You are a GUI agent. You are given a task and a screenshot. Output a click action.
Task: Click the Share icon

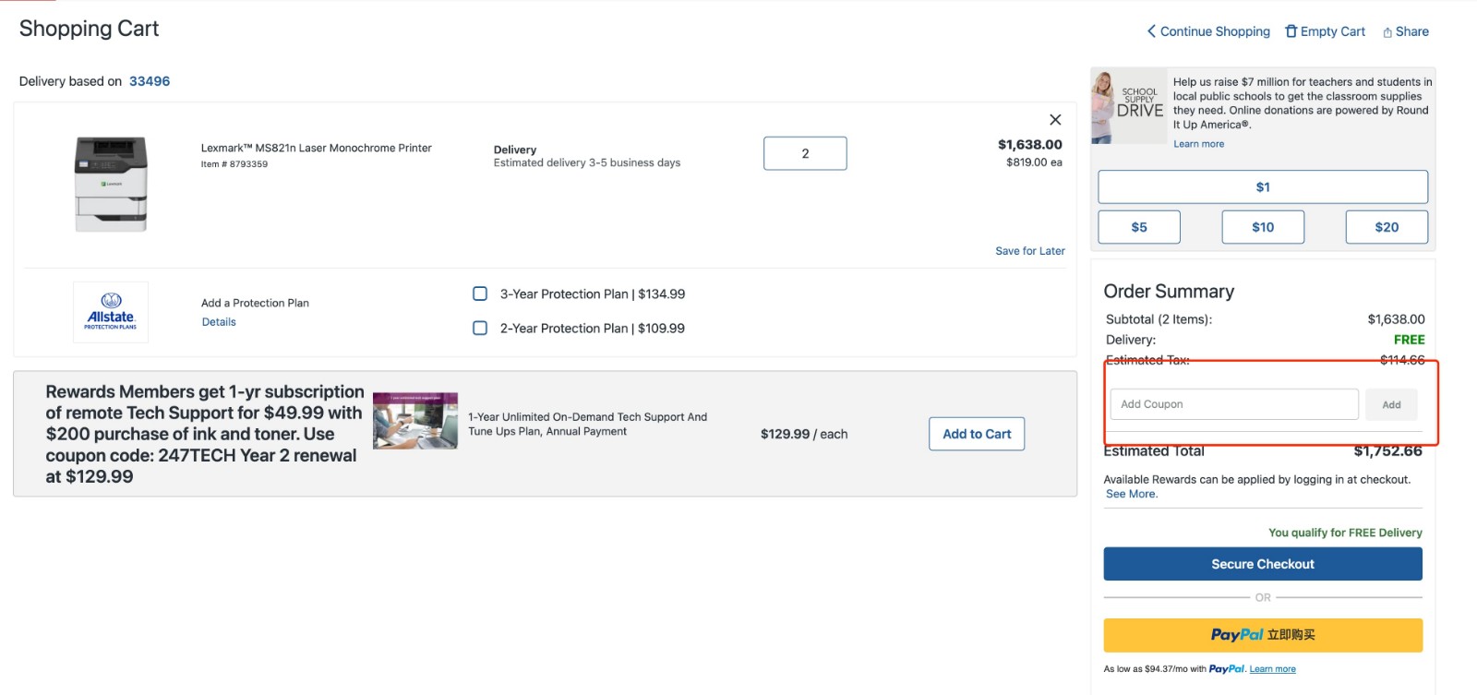pos(1387,32)
